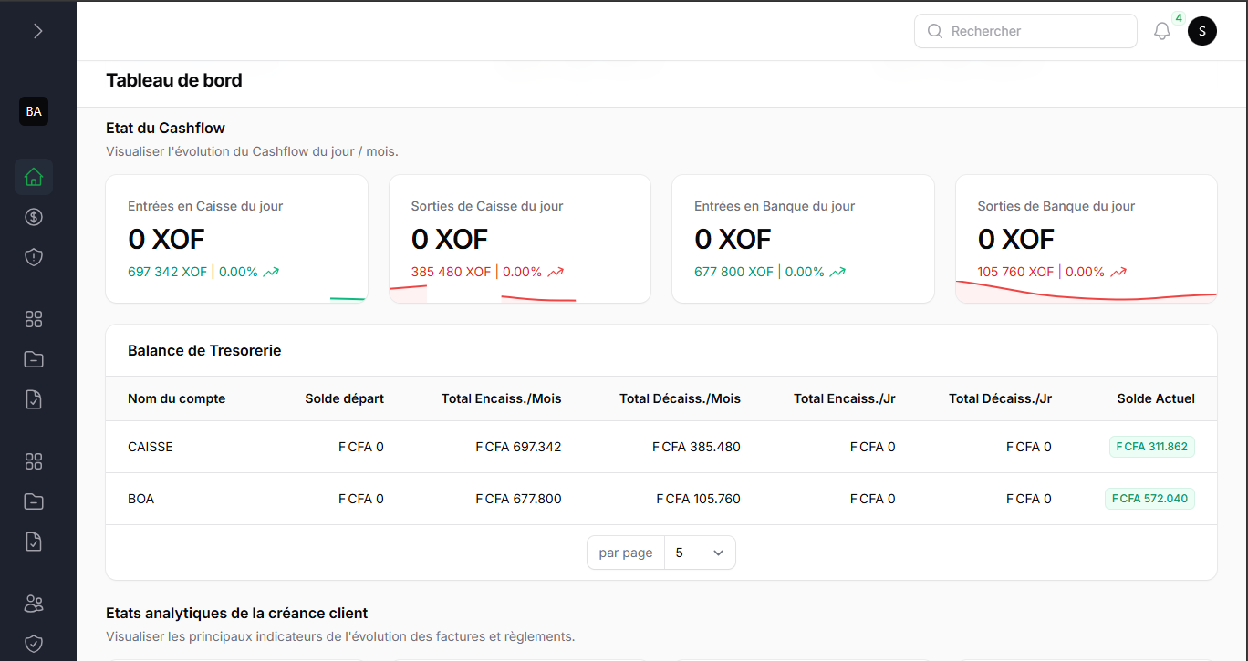Open the users group sidebar icon
The height and width of the screenshot is (661, 1248).
pyautogui.click(x=34, y=604)
